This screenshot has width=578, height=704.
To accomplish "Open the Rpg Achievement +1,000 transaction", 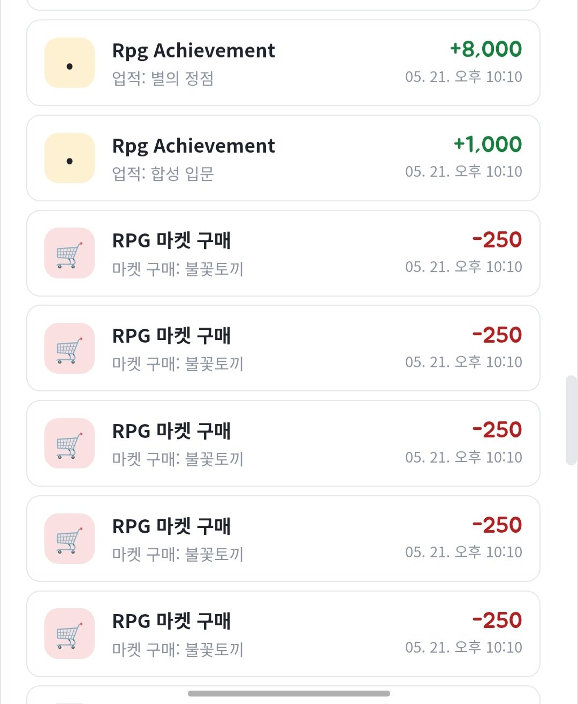I will [283, 158].
